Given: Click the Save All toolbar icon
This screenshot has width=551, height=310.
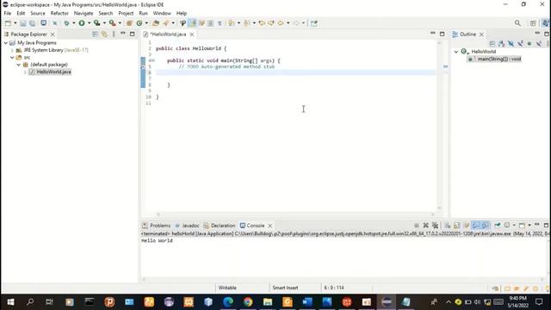Looking at the screenshot, I should click(33, 23).
